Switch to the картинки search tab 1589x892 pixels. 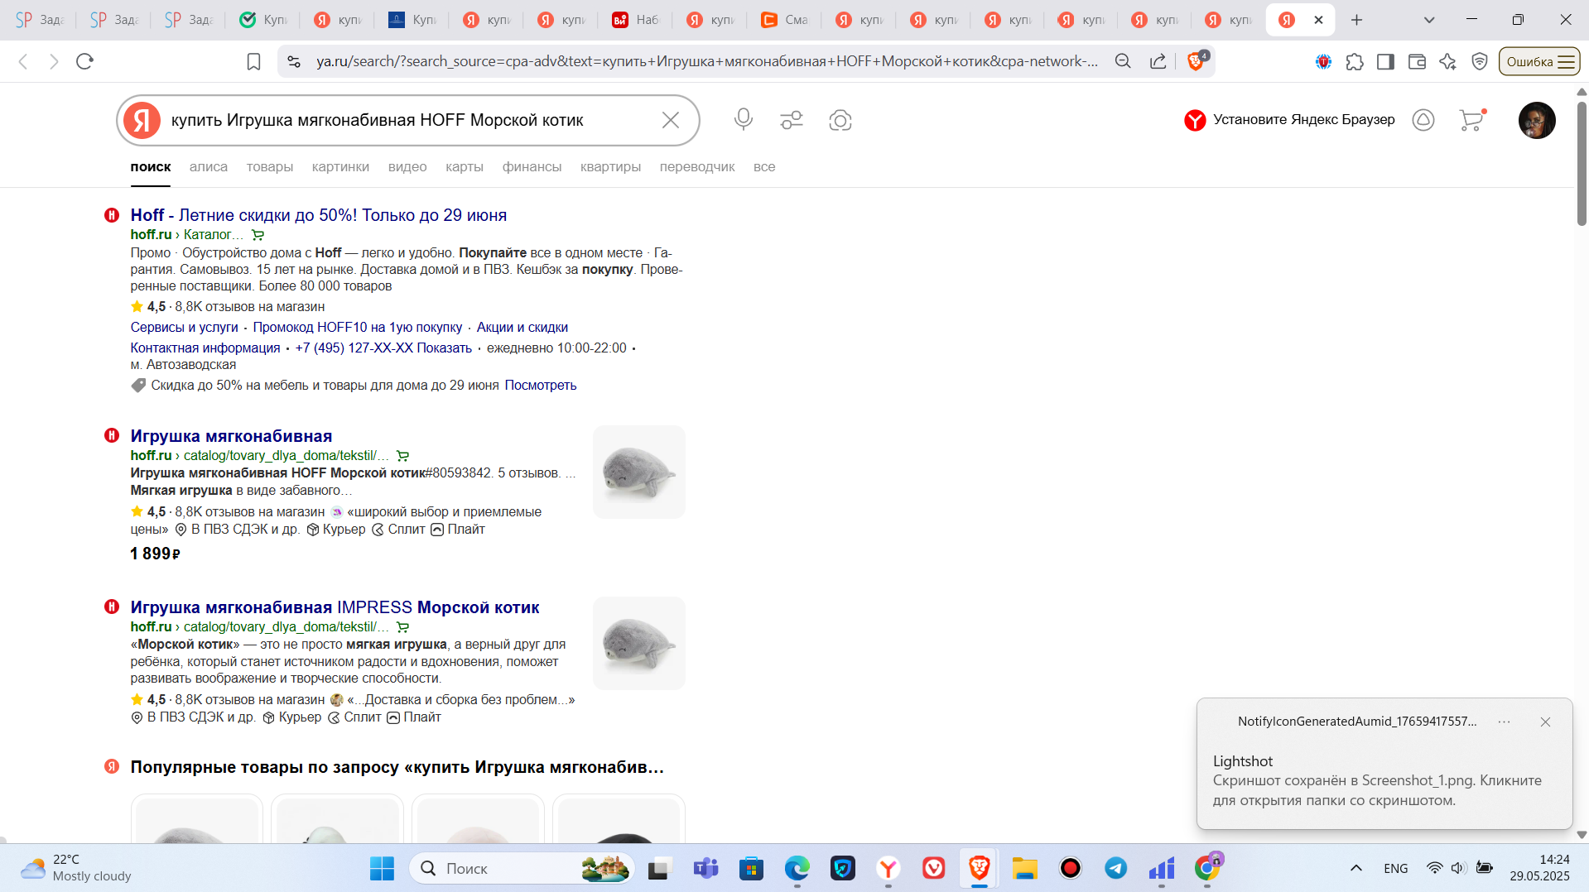click(x=340, y=166)
